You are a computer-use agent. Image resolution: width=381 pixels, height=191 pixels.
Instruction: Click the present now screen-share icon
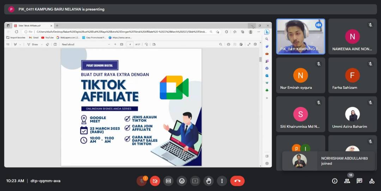click(x=195, y=181)
